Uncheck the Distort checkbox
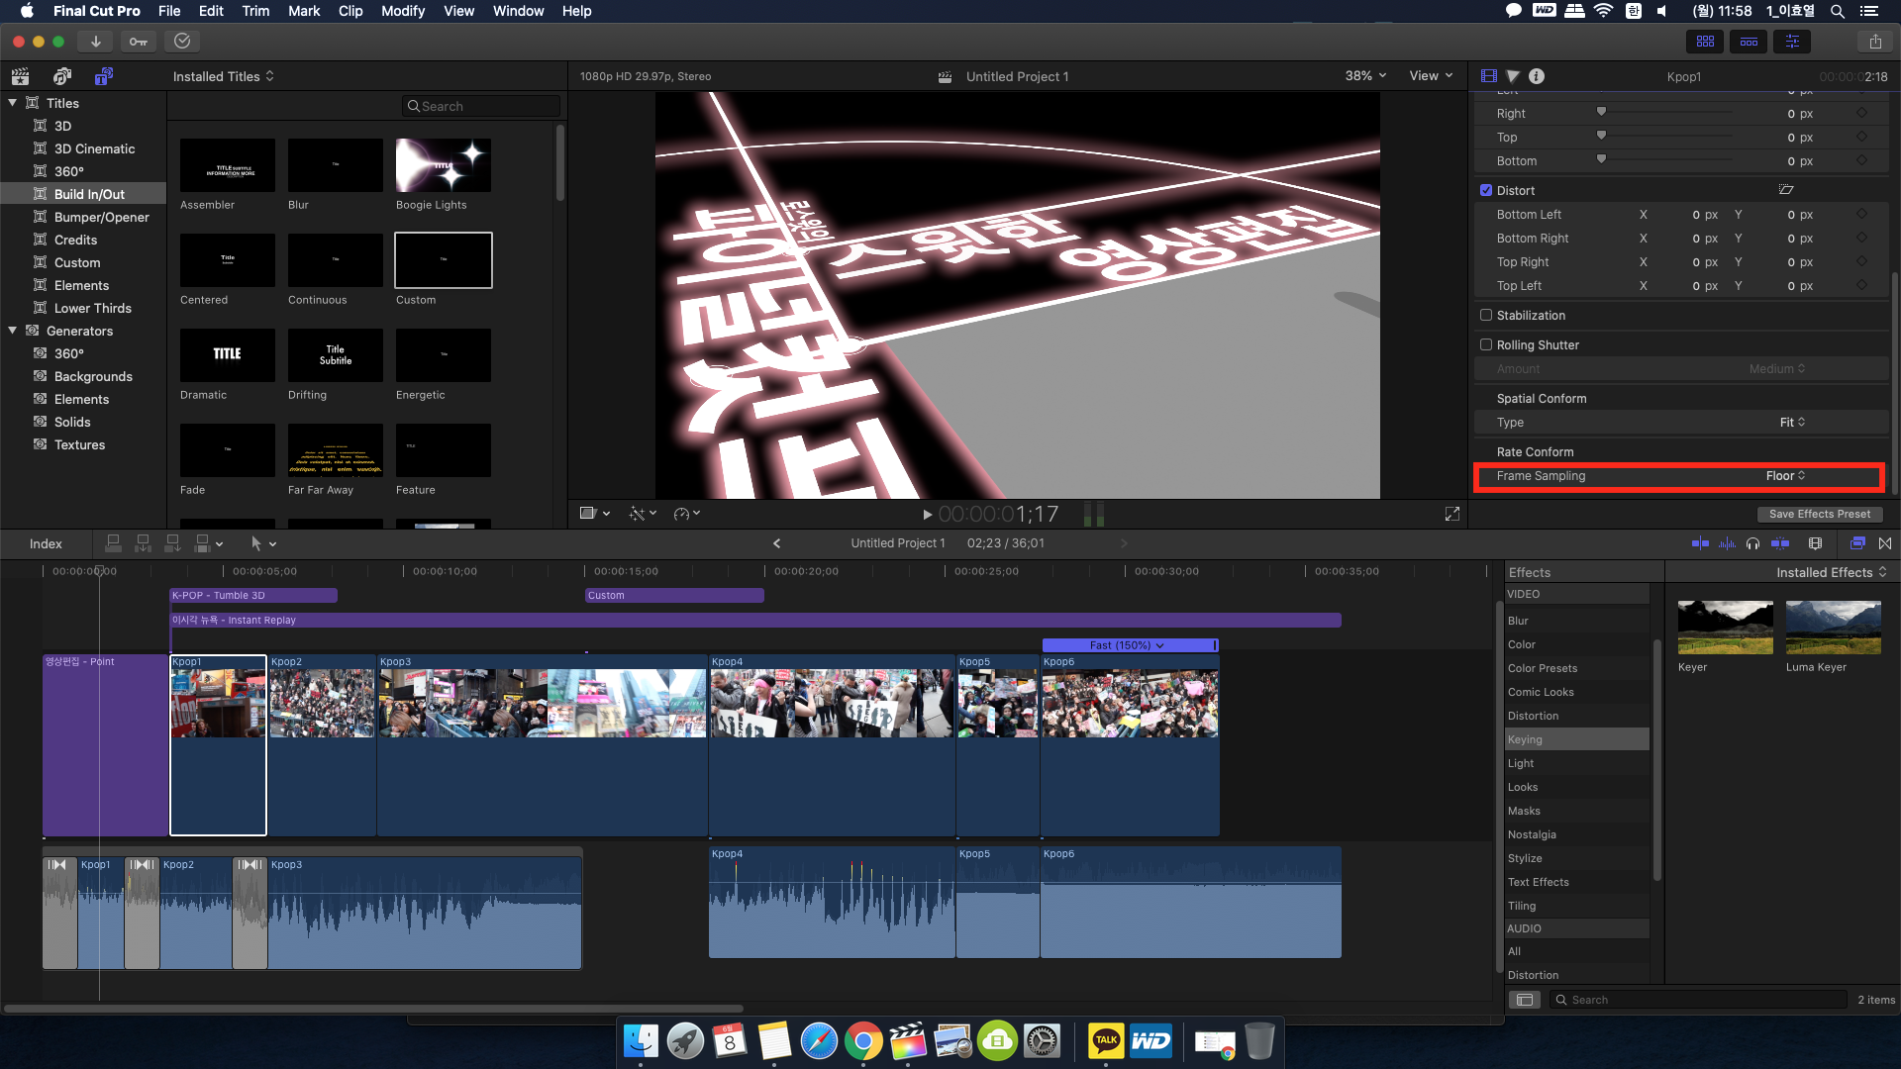 coord(1486,190)
